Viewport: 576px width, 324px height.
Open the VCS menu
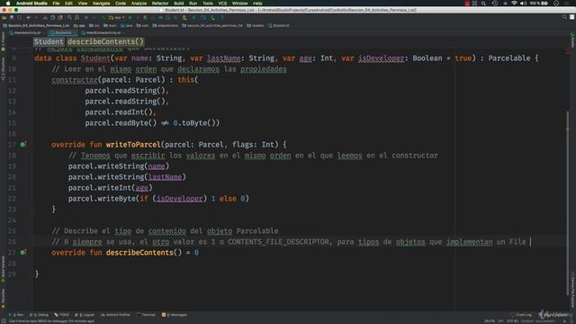point(222,3)
